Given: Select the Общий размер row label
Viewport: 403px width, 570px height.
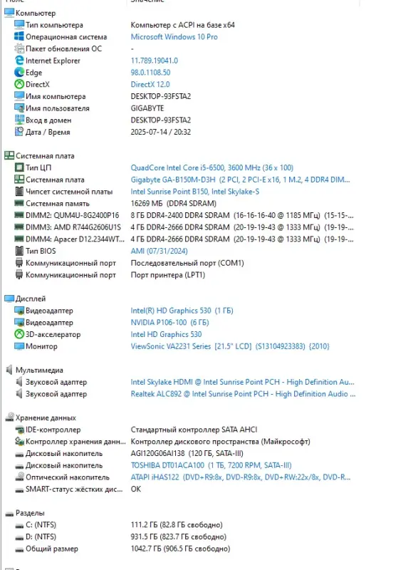Looking at the screenshot, I should [x=51, y=549].
